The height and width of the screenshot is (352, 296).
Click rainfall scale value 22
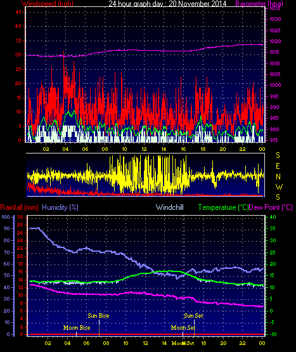coord(20,248)
